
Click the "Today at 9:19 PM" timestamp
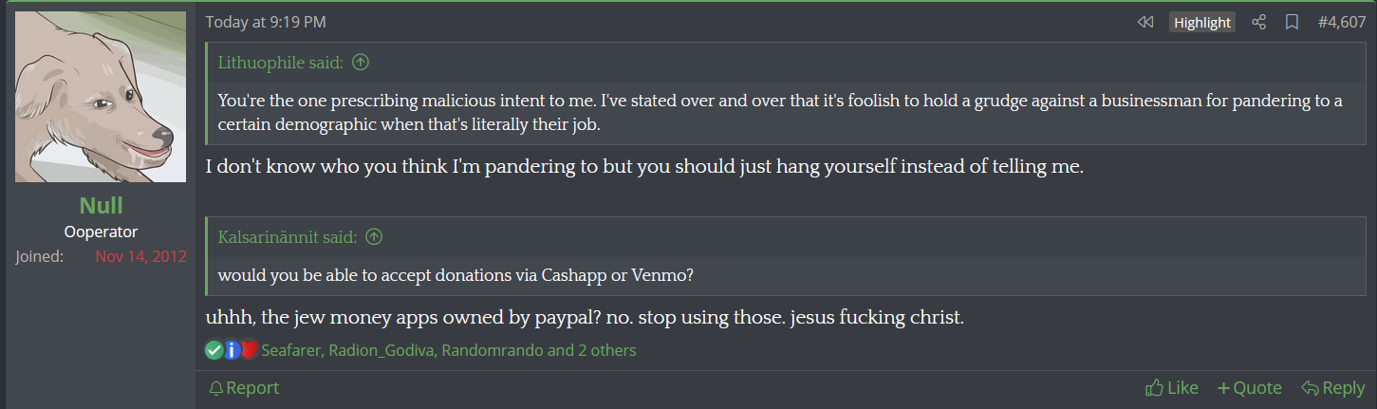tap(266, 22)
